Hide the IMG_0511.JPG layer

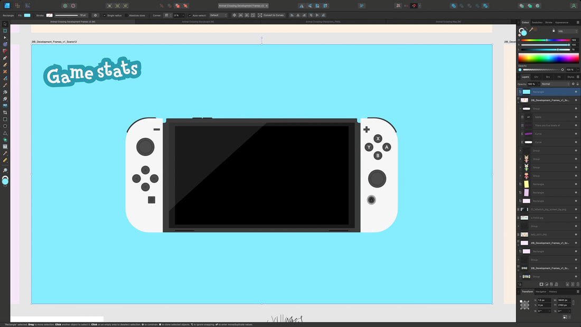(576, 235)
